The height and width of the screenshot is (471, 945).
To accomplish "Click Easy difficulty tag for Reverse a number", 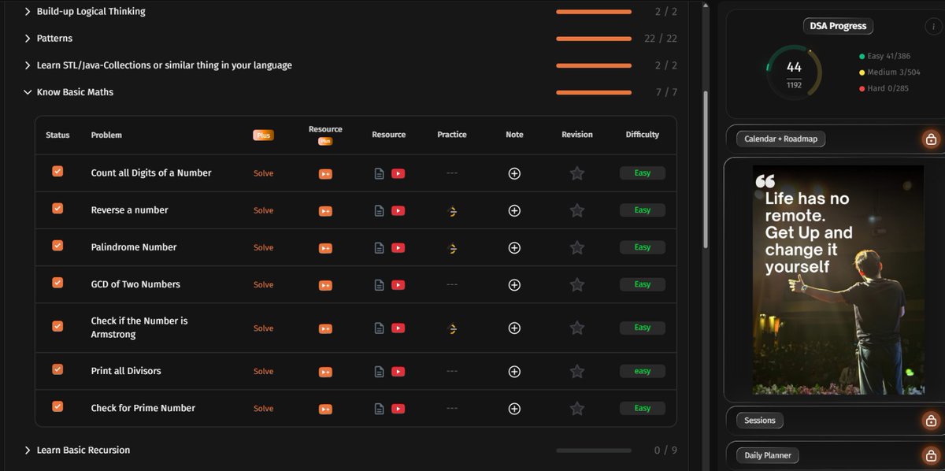I will tap(643, 210).
